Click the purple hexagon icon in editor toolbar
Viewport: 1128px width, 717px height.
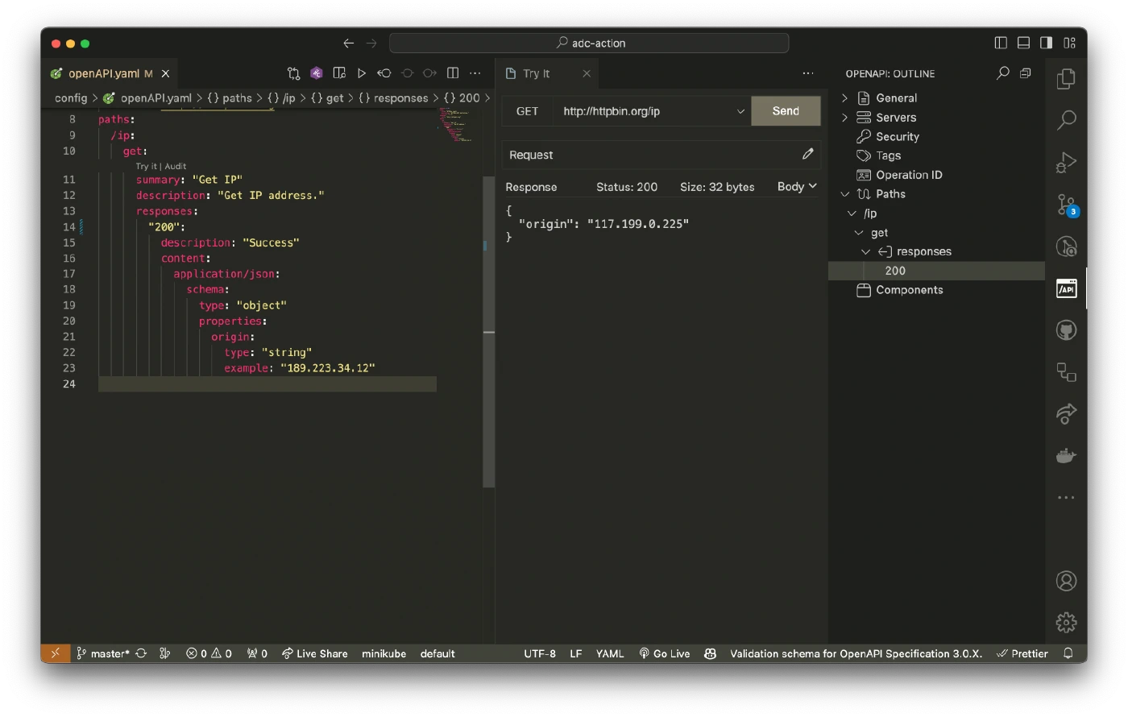pos(317,73)
